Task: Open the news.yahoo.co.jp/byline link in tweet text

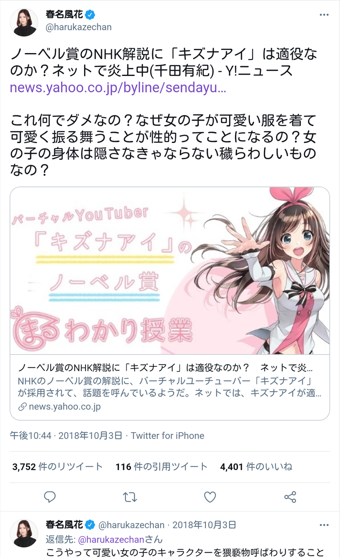Action: pyautogui.click(x=118, y=88)
